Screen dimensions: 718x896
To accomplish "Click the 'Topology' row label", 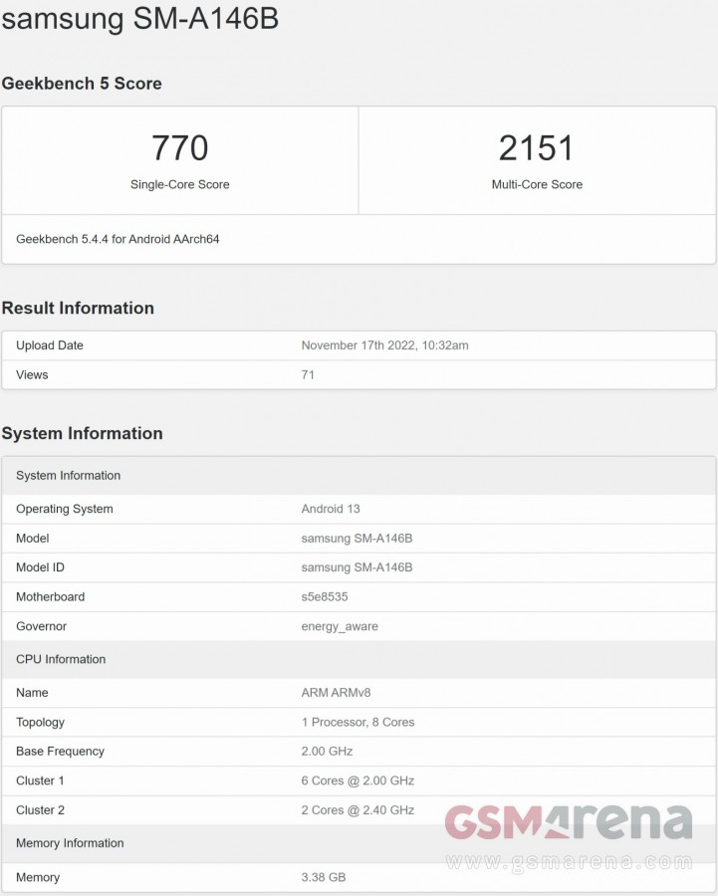I will [40, 723].
